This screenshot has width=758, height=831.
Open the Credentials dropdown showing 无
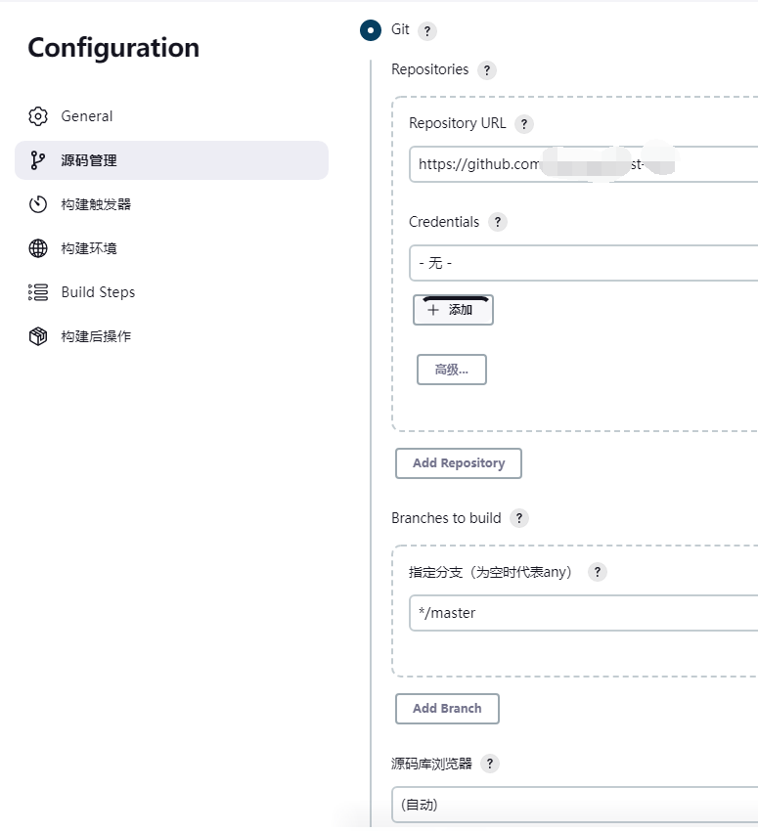click(x=583, y=263)
